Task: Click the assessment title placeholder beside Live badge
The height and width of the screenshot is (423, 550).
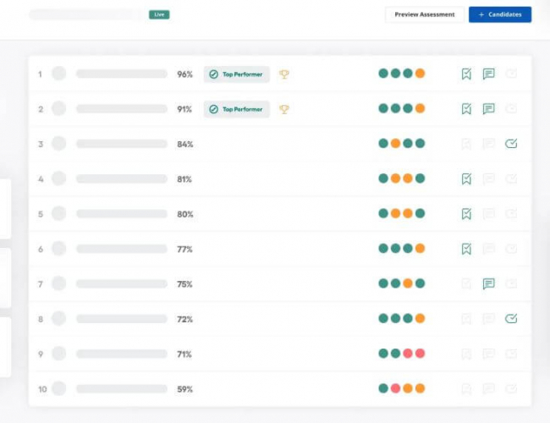Action: click(x=86, y=14)
